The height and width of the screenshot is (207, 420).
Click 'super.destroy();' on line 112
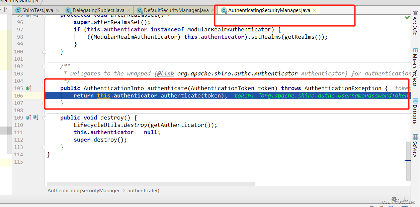[100, 140]
